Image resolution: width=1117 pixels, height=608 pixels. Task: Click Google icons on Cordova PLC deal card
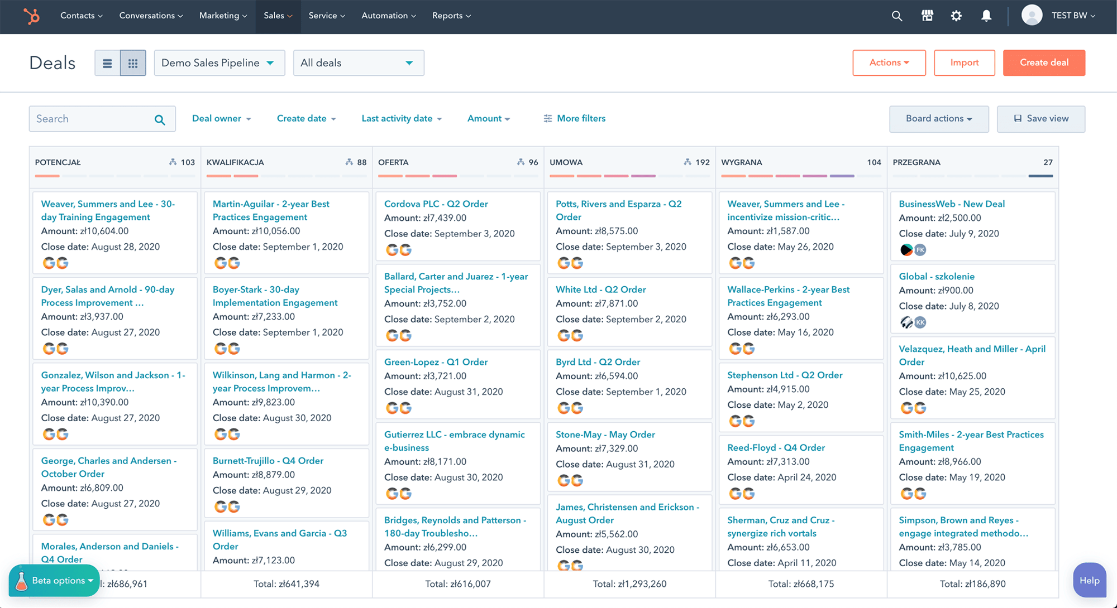(x=399, y=250)
